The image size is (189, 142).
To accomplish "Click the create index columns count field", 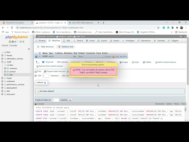I will (56, 100).
